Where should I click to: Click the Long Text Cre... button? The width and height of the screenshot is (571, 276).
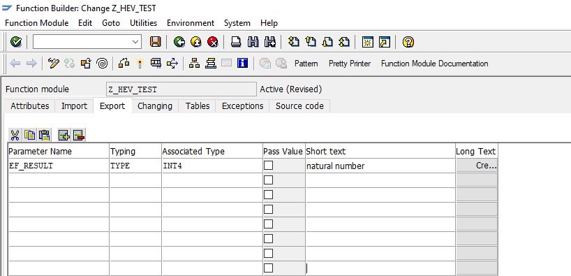pos(477,166)
